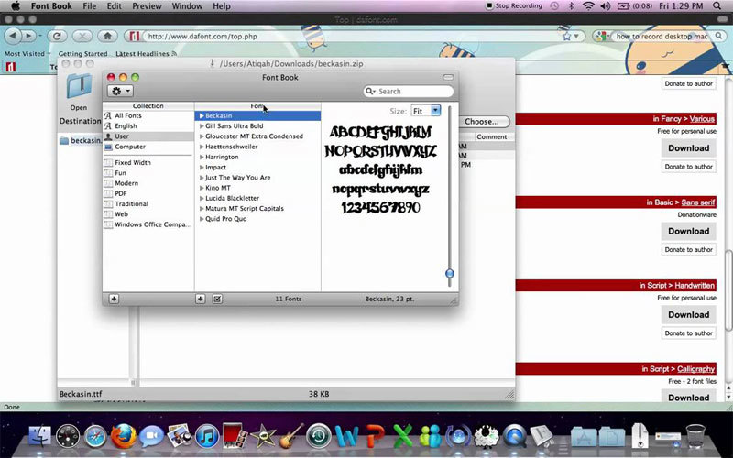Select the Fixed Width collection
The height and width of the screenshot is (458, 733).
tap(133, 162)
